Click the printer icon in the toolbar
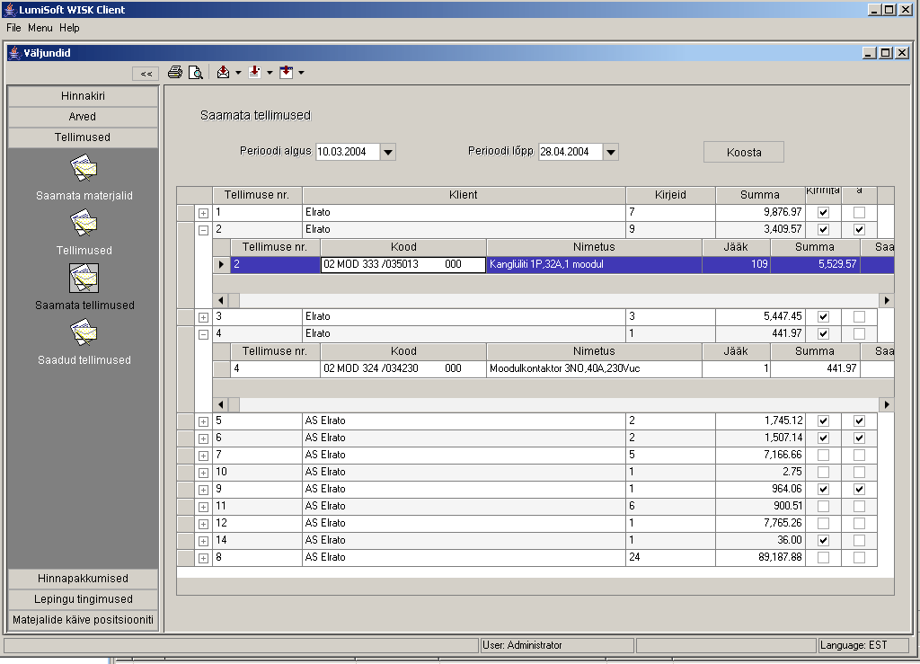This screenshot has height=664, width=920. [175, 73]
